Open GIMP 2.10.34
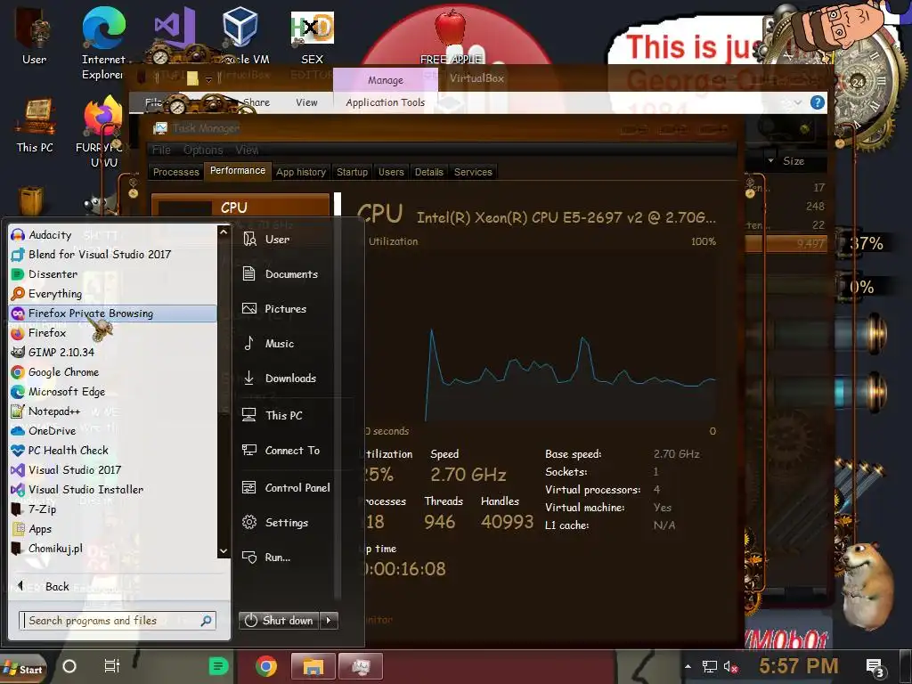This screenshot has height=684, width=912. click(x=113, y=353)
